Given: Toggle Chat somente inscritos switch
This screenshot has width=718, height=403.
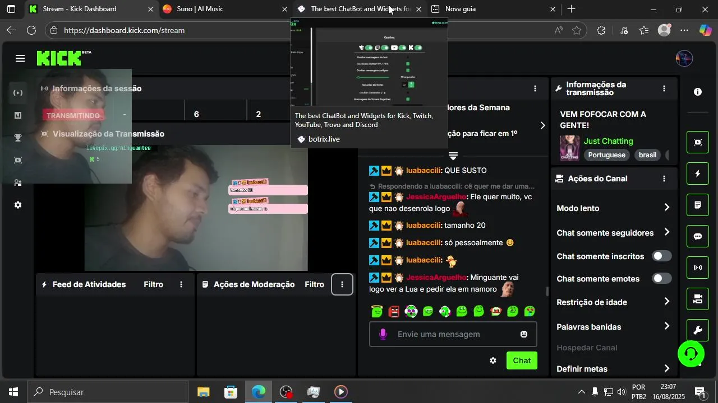Looking at the screenshot, I should point(662,256).
